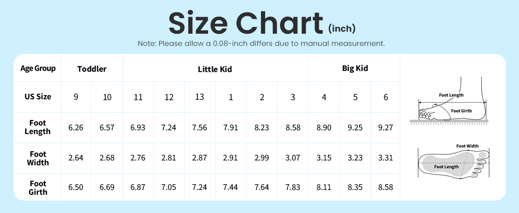Image resolution: width=519 pixels, height=213 pixels.
Task: Click US Size 9 cell
Action: click(76, 97)
